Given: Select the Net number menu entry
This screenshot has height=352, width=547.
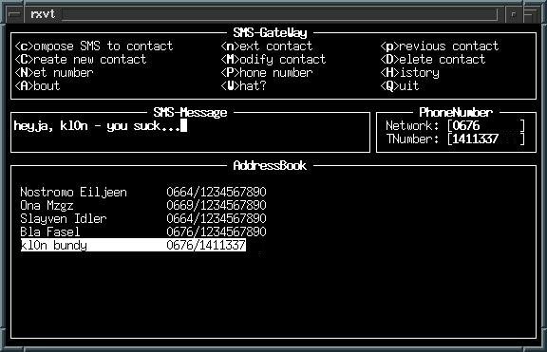Looking at the screenshot, I should 54,72.
